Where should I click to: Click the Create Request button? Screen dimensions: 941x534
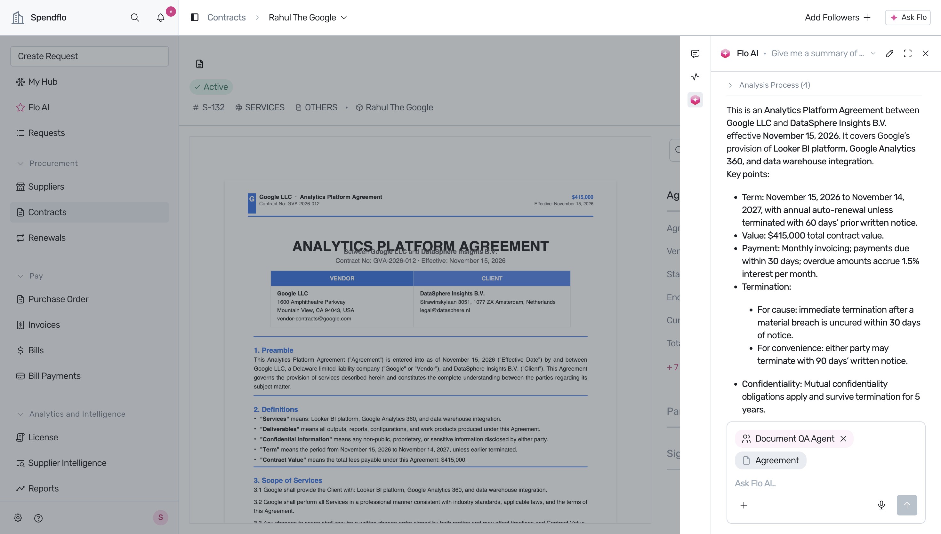click(90, 56)
